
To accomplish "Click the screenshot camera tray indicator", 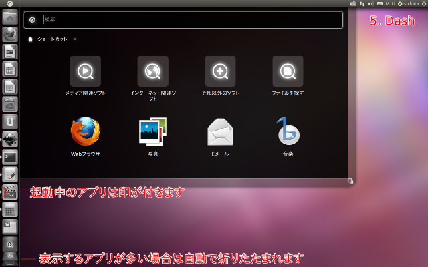I will tap(354, 4).
